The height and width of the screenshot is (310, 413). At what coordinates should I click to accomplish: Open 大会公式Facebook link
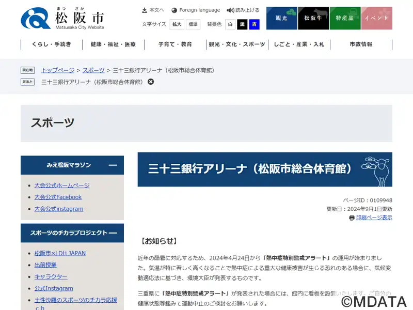coord(58,197)
